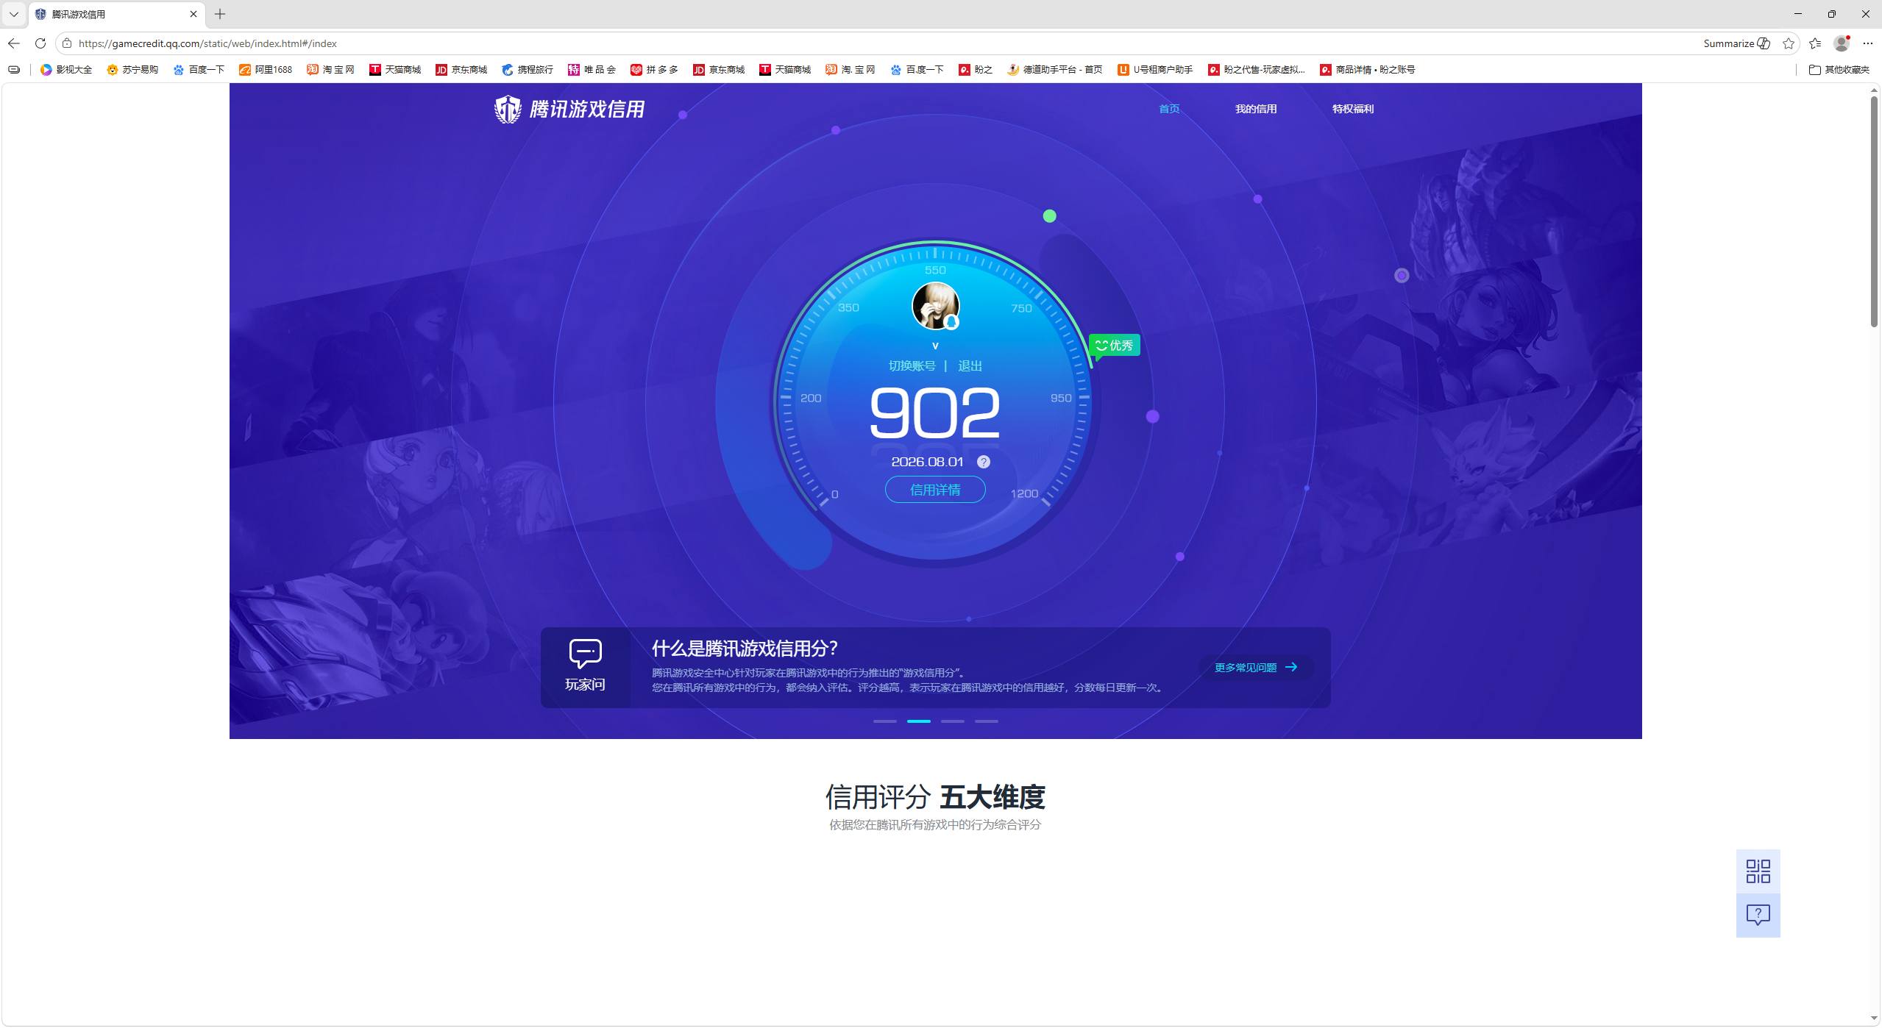The height and width of the screenshot is (1028, 1882).
Task: Open a new tab with plus button
Action: pyautogui.click(x=220, y=14)
